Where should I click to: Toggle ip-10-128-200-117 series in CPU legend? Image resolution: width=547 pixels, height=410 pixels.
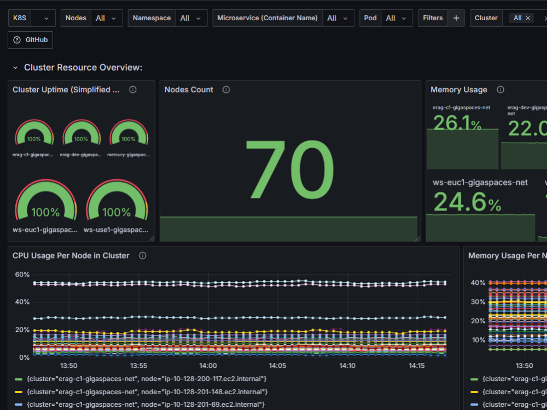[147, 379]
